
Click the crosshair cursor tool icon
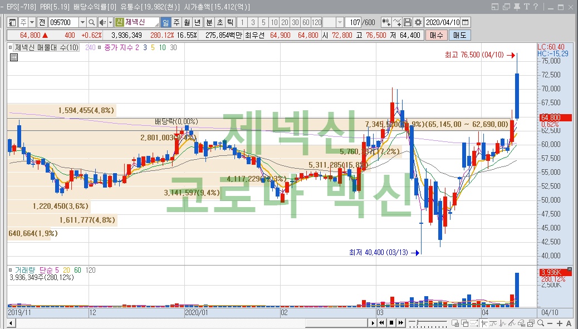484,323
